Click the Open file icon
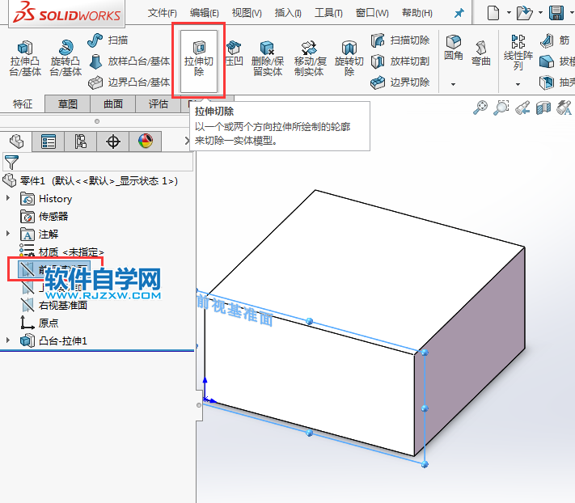575x503 pixels. point(524,13)
